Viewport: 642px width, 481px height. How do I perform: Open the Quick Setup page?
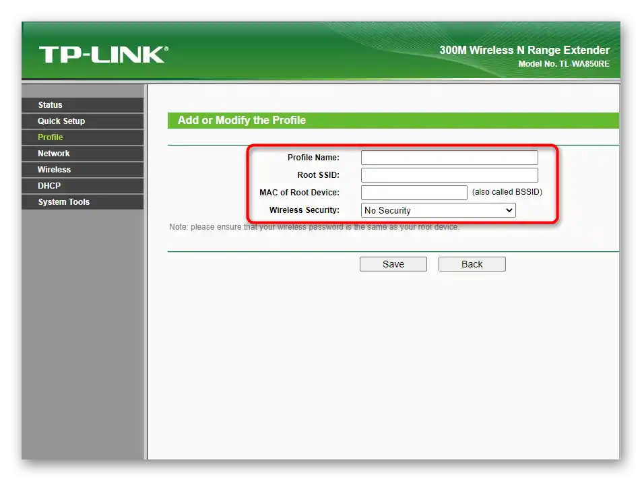(x=83, y=121)
